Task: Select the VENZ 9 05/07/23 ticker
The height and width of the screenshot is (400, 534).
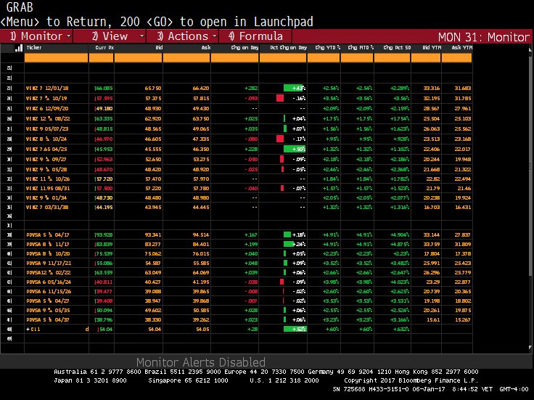Action: [x=47, y=129]
